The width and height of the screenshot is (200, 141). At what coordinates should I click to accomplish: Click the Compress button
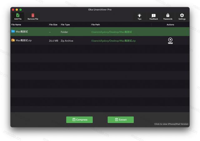79,120
